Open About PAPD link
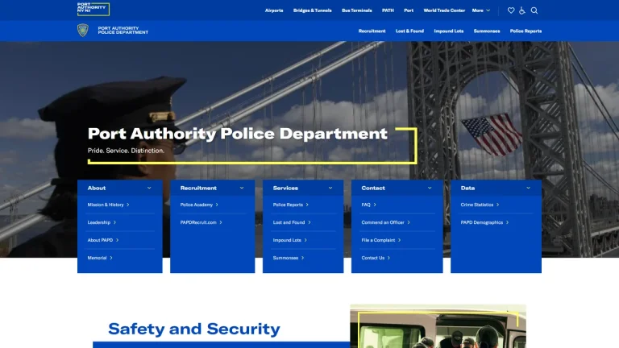The height and width of the screenshot is (348, 619). pos(103,240)
